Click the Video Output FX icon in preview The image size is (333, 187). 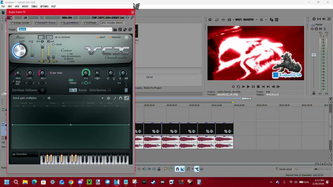pyautogui.click(x=223, y=20)
